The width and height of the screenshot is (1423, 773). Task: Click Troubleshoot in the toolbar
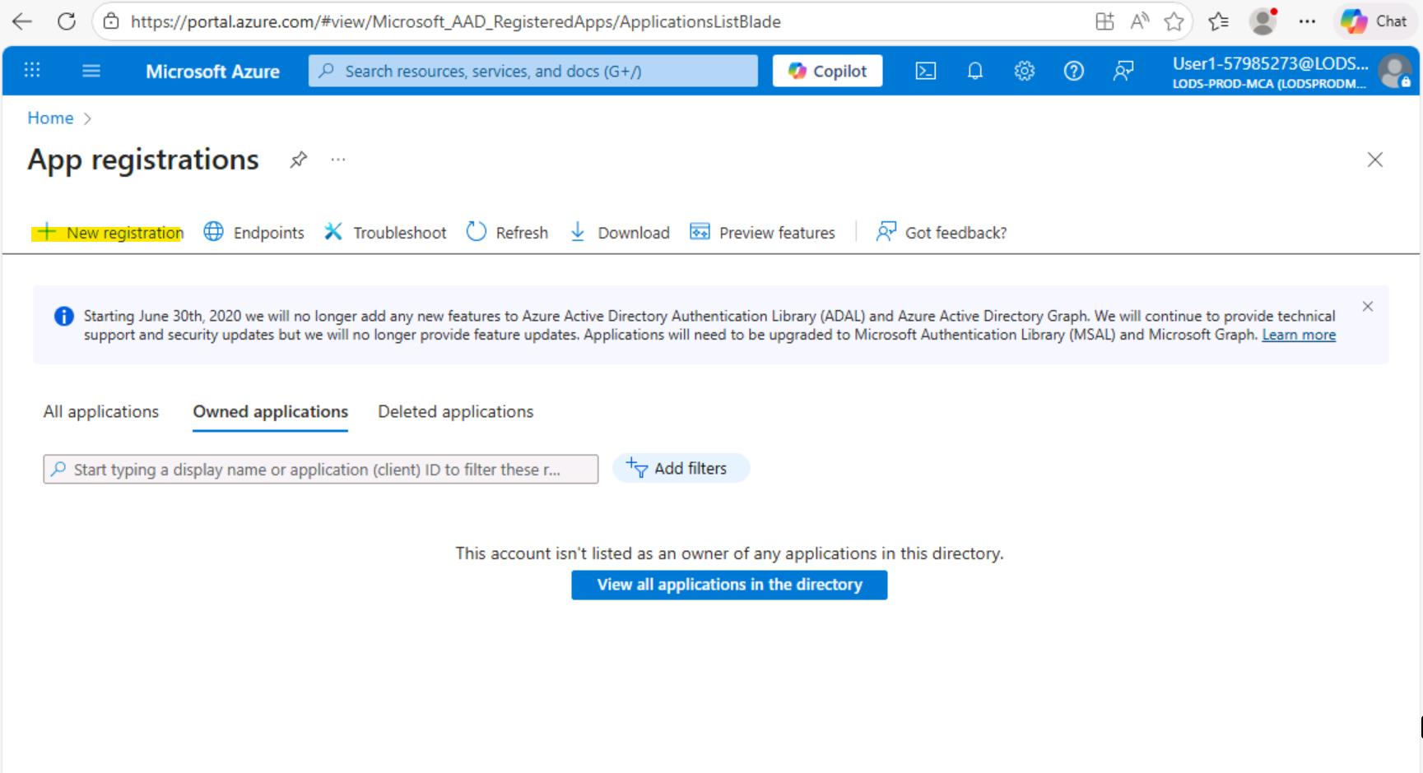pos(385,233)
